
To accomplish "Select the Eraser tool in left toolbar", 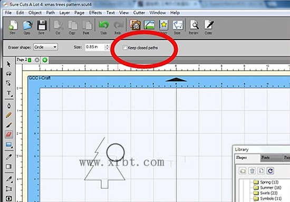I will tap(8, 134).
